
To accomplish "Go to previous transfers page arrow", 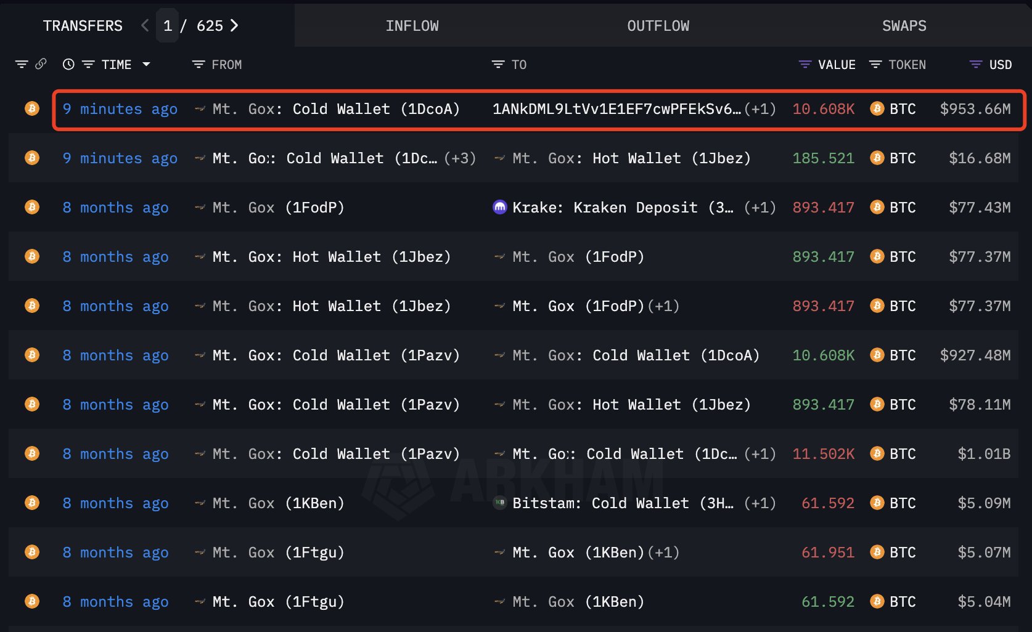I will [x=145, y=26].
